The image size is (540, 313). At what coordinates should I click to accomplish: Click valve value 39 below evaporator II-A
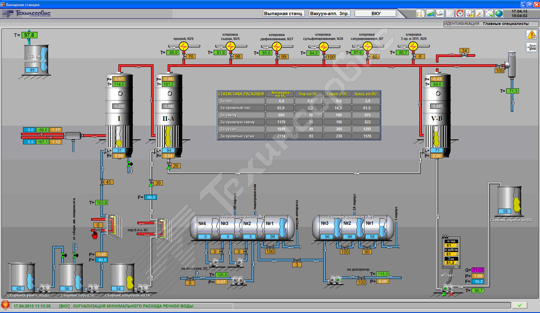coord(158,183)
